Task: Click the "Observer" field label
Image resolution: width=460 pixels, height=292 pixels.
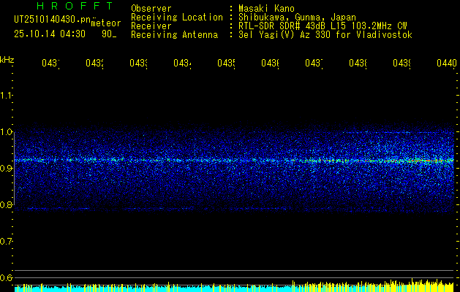Action: click(x=151, y=8)
